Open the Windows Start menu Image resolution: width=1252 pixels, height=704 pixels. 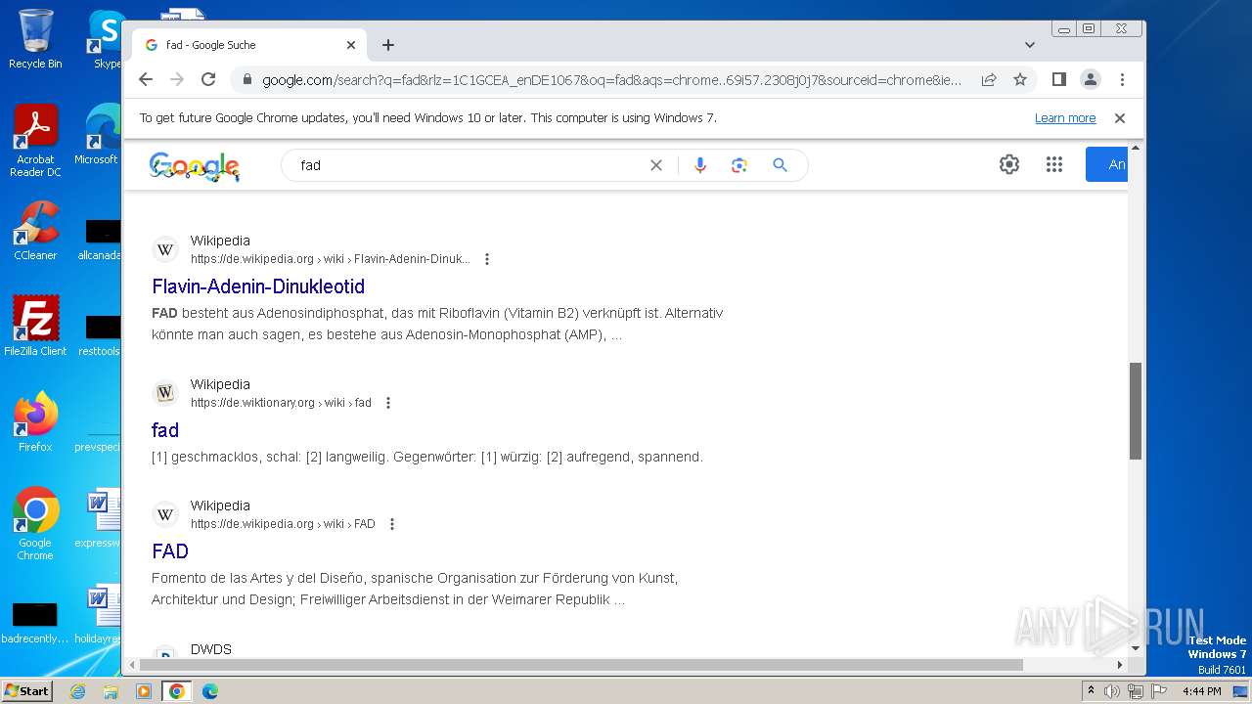pyautogui.click(x=26, y=691)
